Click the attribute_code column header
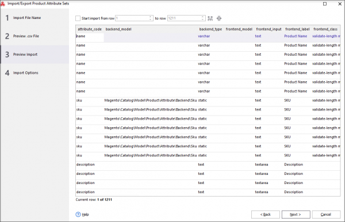Viewport: 345px width, 222px height. (x=90, y=29)
